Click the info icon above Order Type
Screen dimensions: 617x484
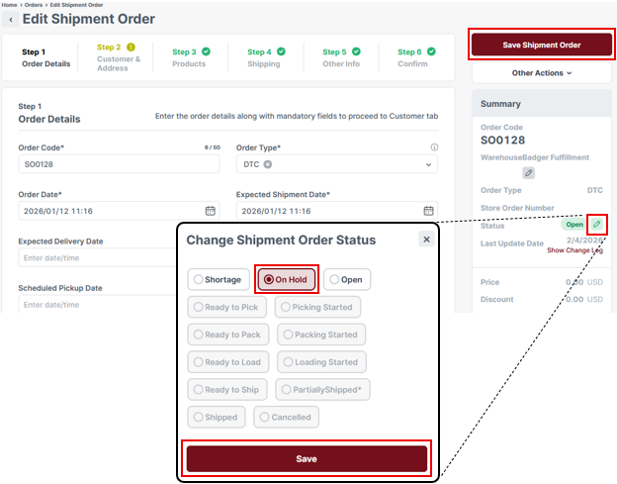pos(434,147)
